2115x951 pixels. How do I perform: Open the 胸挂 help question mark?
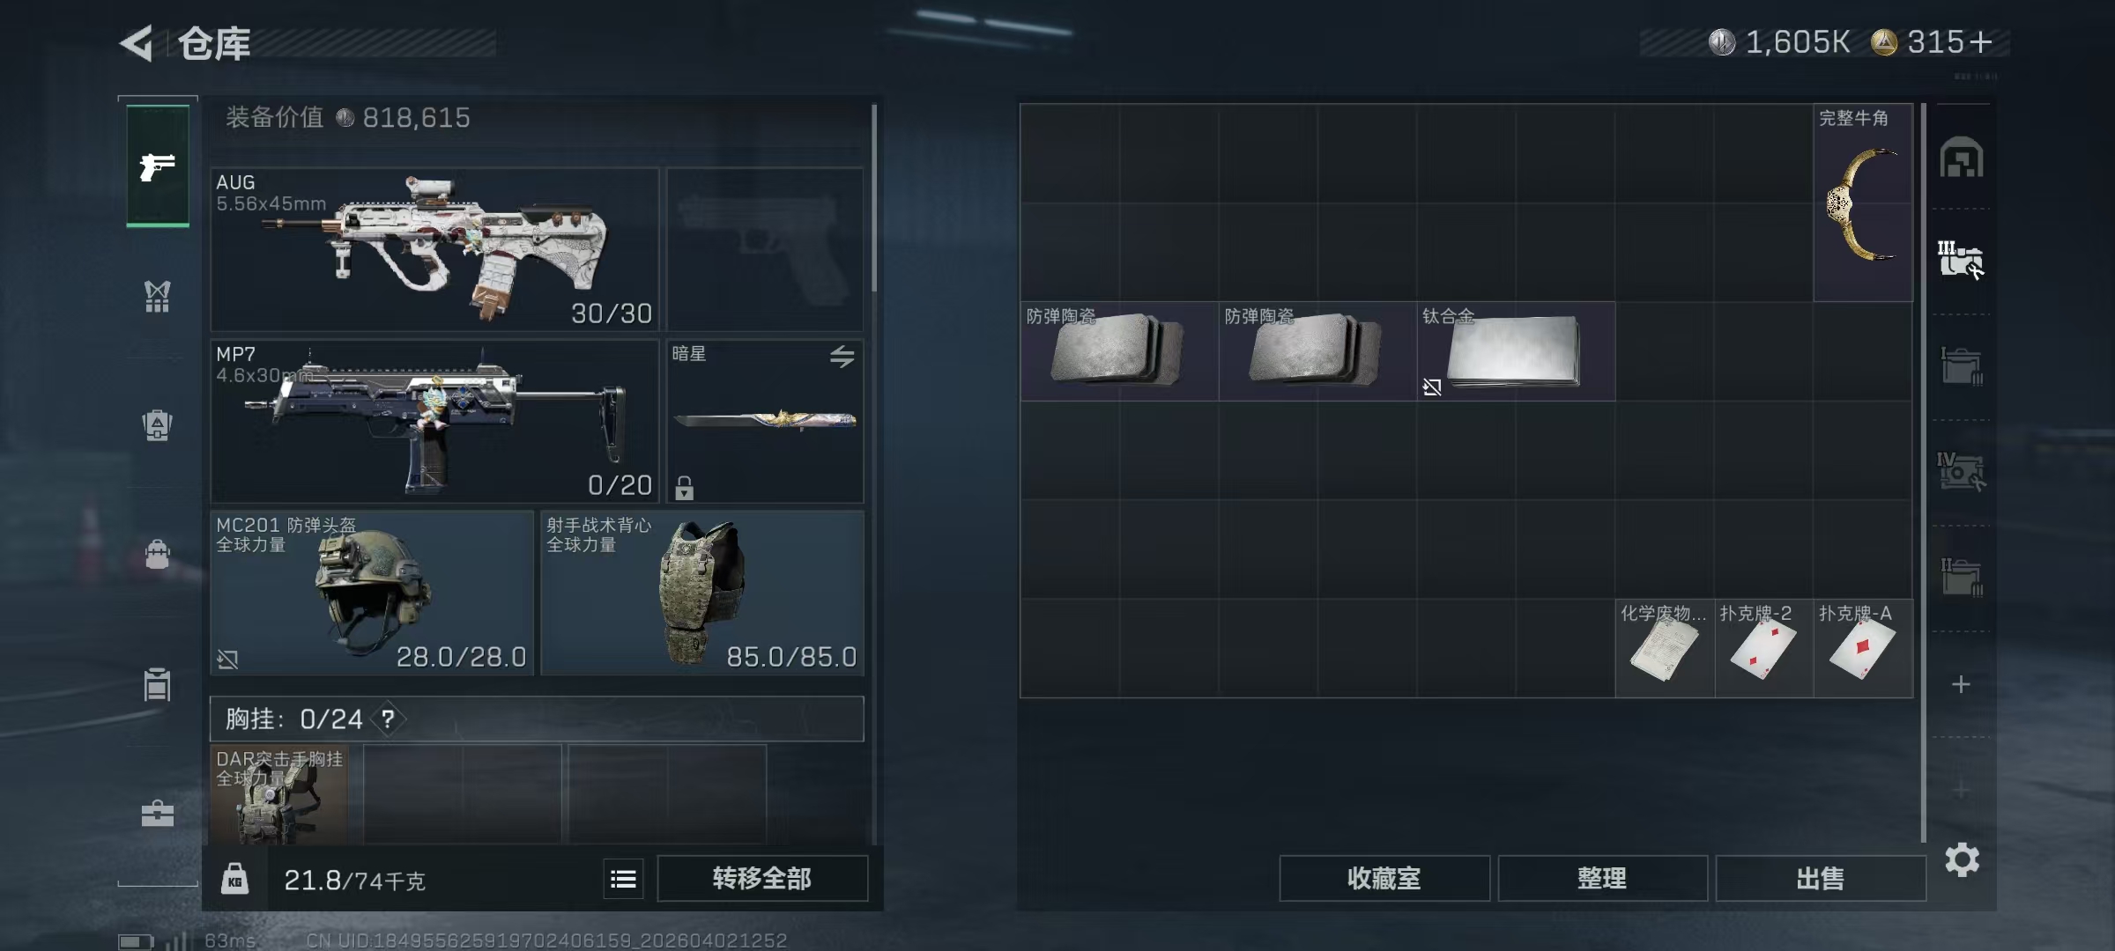coord(388,719)
